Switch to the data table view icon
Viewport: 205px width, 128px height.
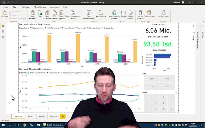point(3,32)
